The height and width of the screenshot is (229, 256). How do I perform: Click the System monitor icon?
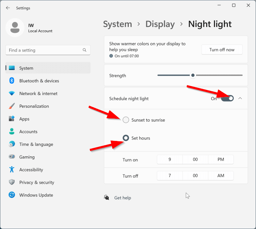12,68
